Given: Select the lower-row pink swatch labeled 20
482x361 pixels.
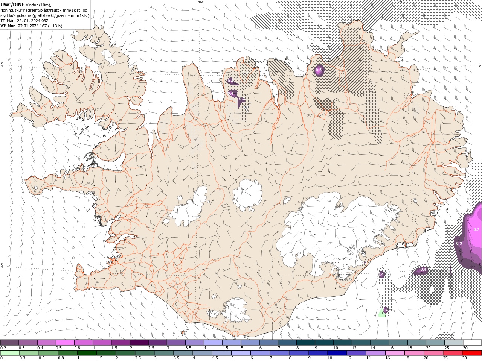Looking at the screenshot, I should [433, 353].
